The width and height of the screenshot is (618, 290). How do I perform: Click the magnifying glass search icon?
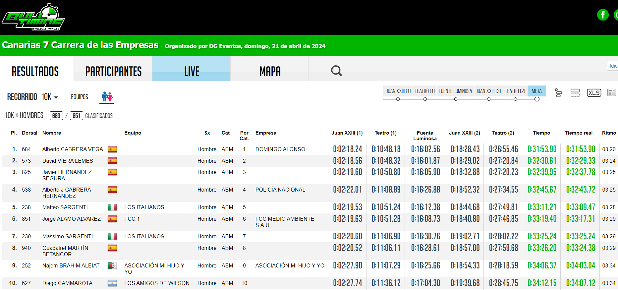(336, 71)
